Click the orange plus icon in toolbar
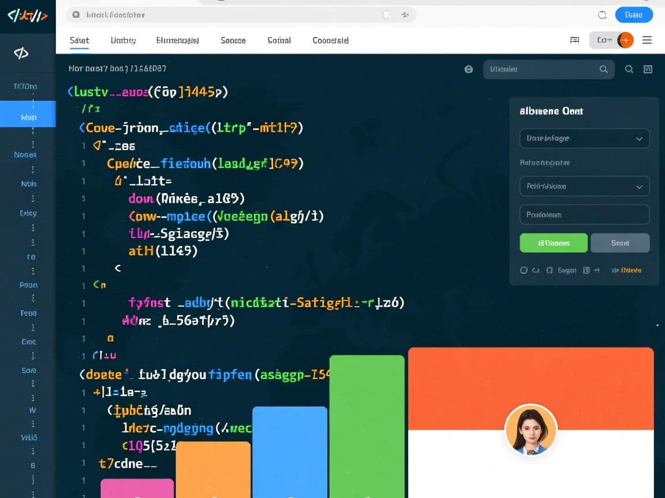This screenshot has height=498, width=665. point(625,40)
